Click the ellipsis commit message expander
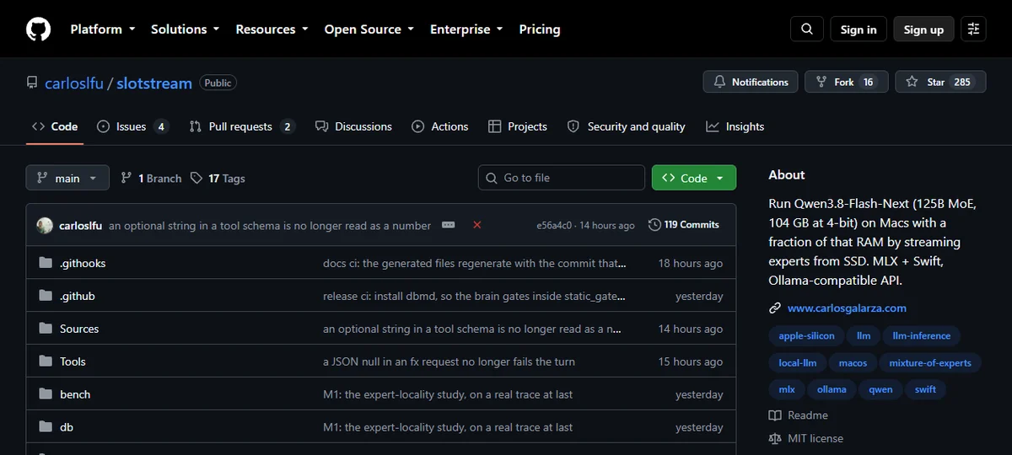This screenshot has height=455, width=1012. tap(449, 225)
